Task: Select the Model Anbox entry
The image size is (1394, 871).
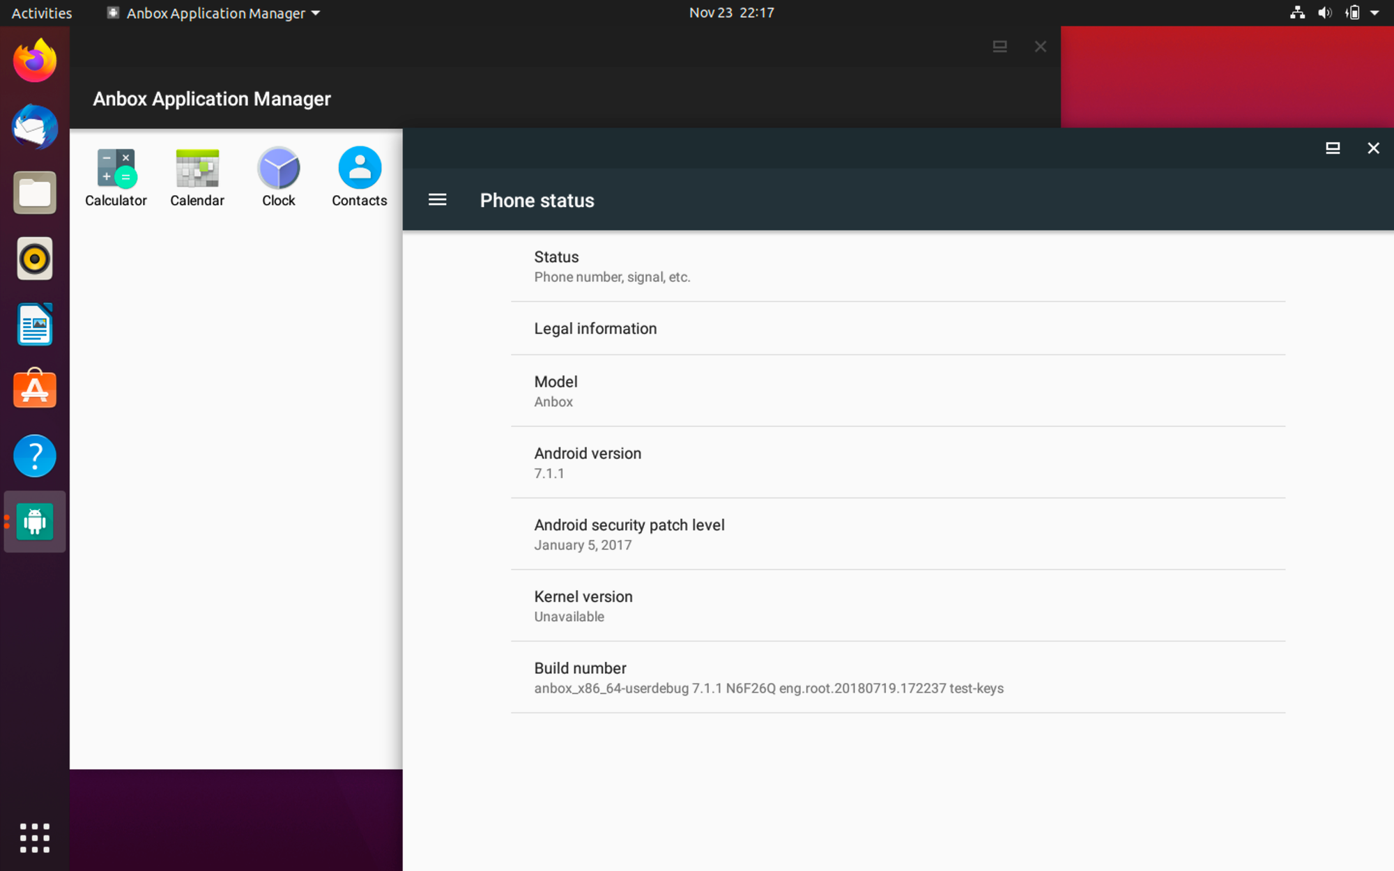Action: (898, 391)
